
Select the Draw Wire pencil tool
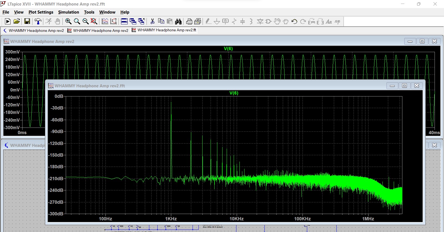click(x=208, y=21)
